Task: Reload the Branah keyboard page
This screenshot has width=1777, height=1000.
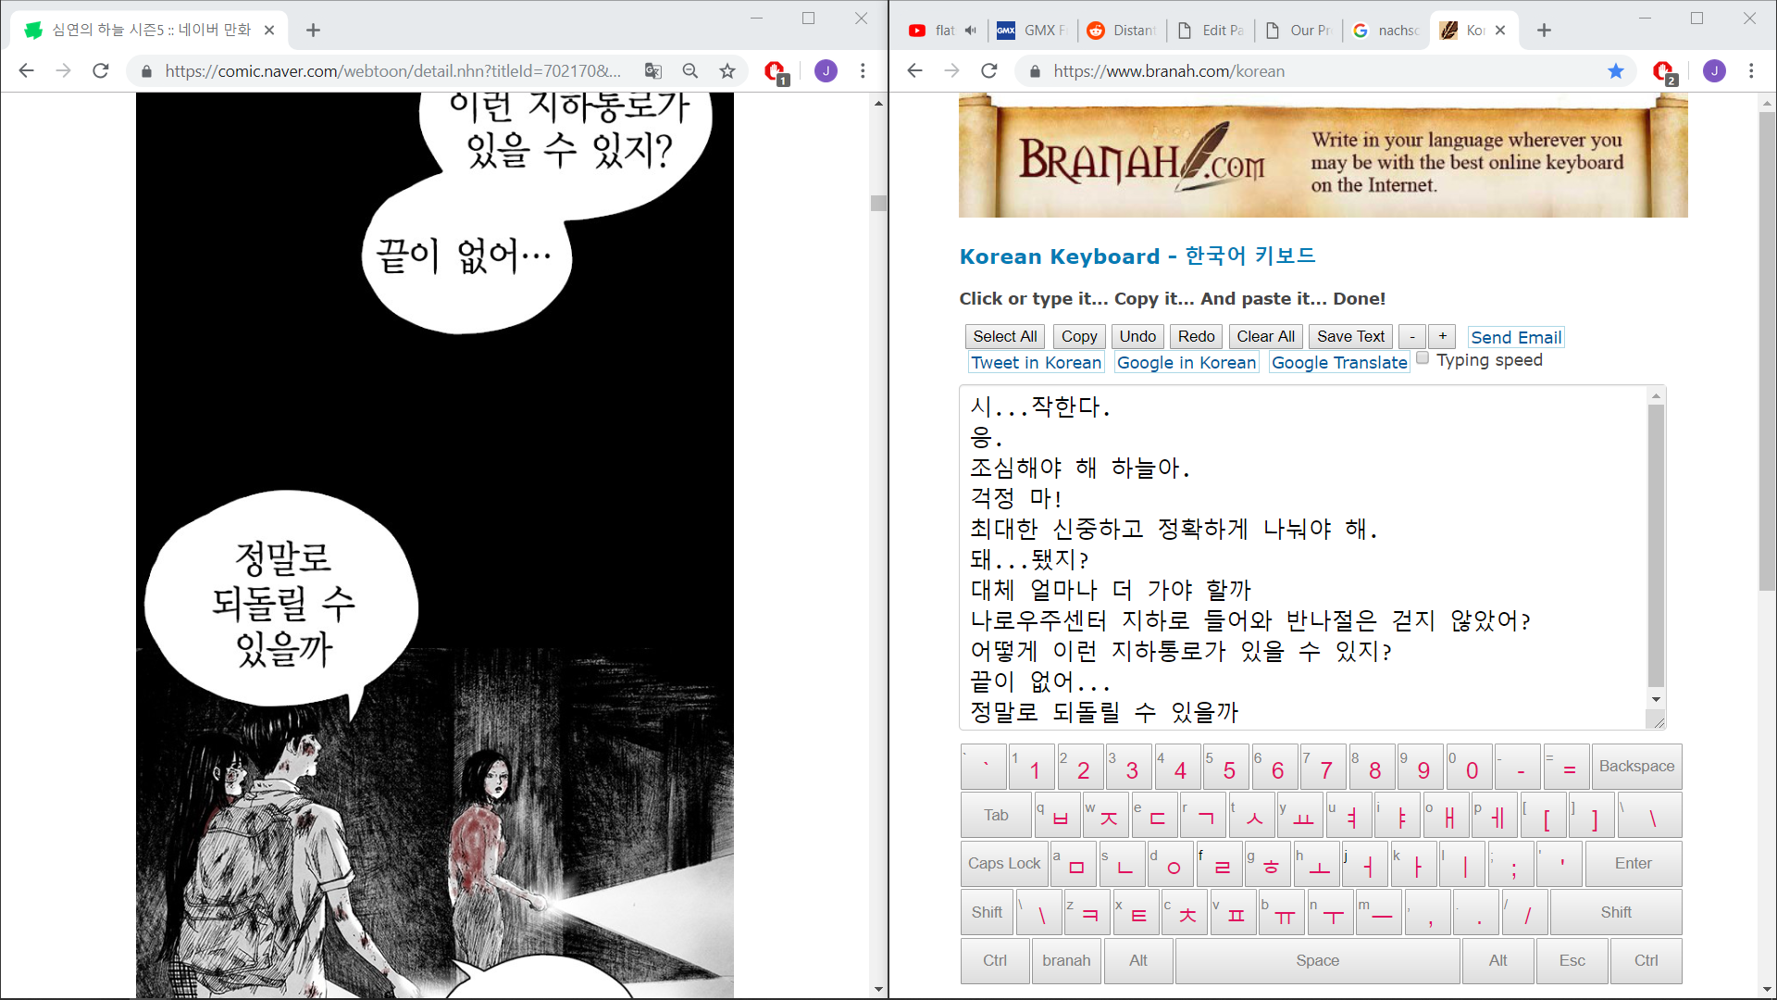Action: click(x=989, y=71)
